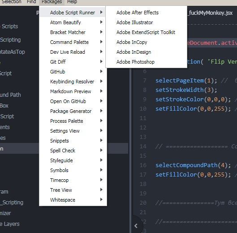Expand Git Diff submenu arrow

click(x=101, y=61)
